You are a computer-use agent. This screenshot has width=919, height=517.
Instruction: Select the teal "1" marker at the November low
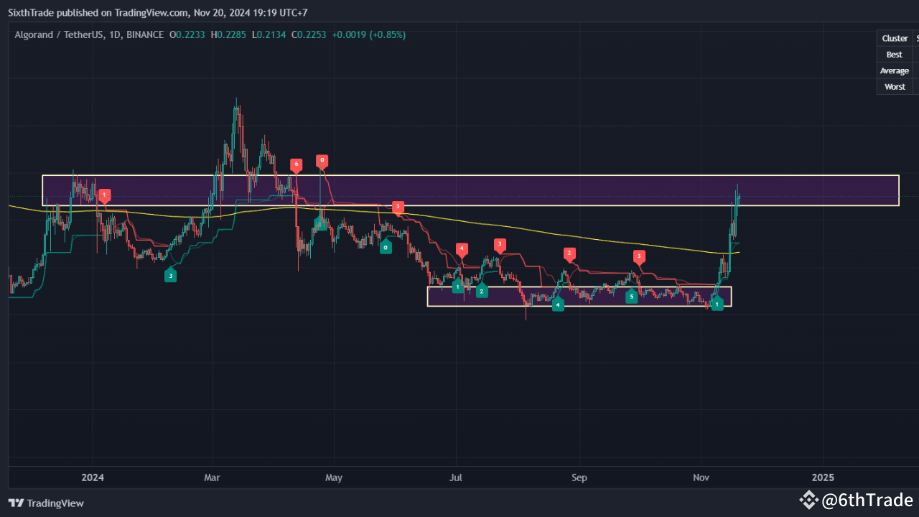tap(717, 304)
